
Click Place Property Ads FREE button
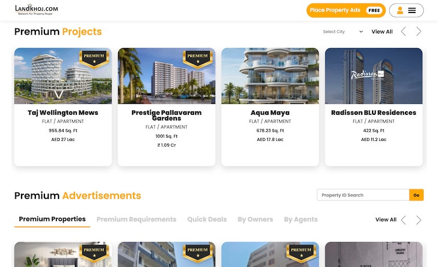click(346, 10)
